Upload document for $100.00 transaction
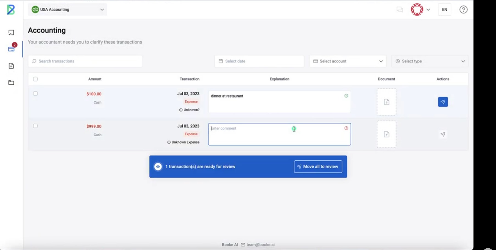This screenshot has width=496, height=250. [x=386, y=102]
